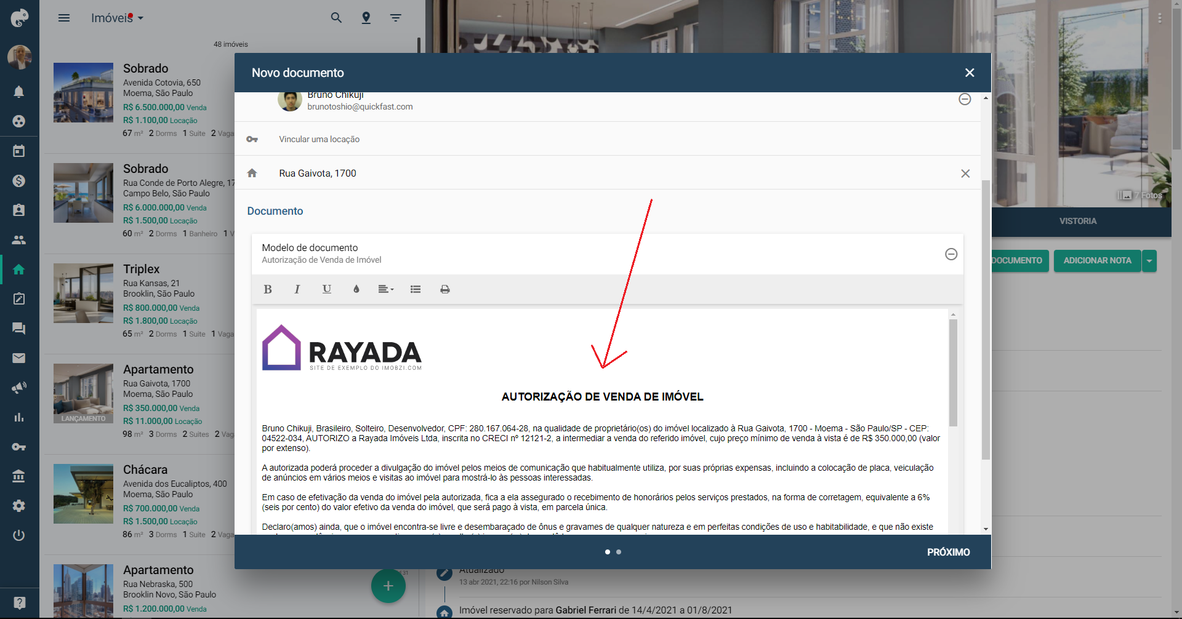Close the Novo documento dialog
Image resolution: width=1182 pixels, height=619 pixels.
click(970, 73)
